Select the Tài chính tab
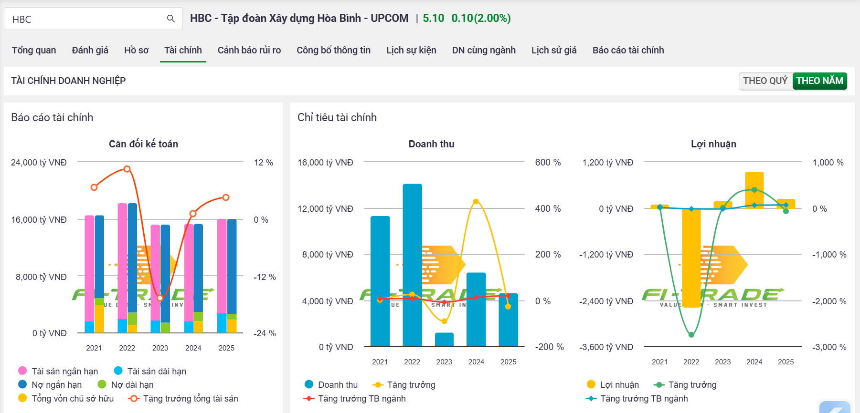 (183, 50)
